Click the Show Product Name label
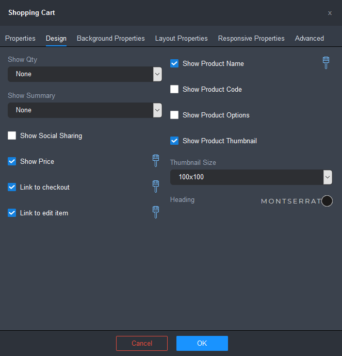The width and height of the screenshot is (342, 356). pyautogui.click(x=213, y=63)
